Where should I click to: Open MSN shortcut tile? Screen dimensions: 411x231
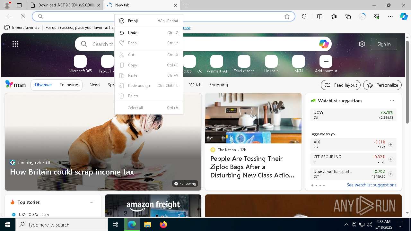[x=299, y=64]
